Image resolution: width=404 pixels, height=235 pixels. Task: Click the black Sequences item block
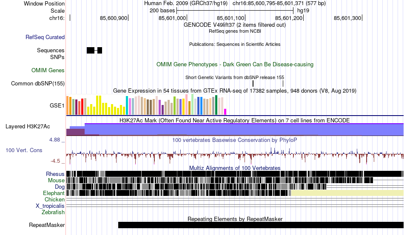pyautogui.click(x=94, y=51)
